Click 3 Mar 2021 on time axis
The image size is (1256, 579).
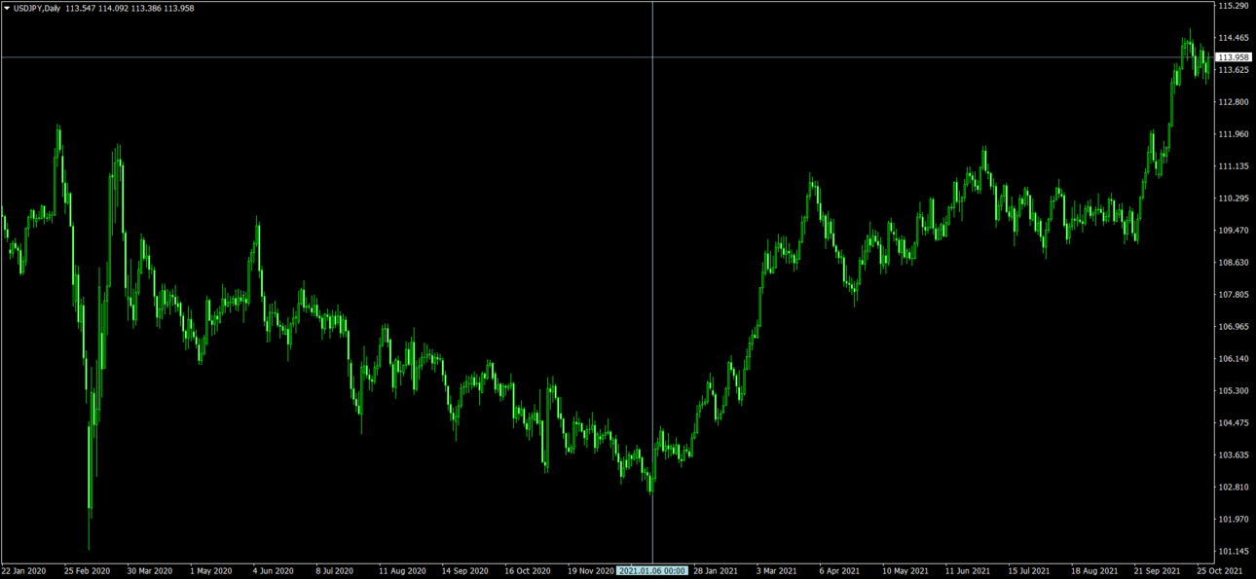pos(776,571)
